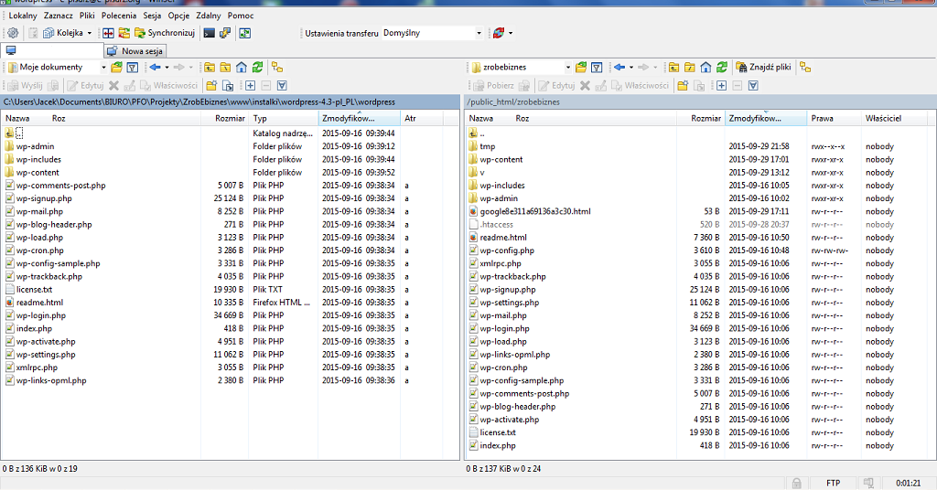The image size is (937, 490).
Task: Open the Polecenia menu
Action: pyautogui.click(x=119, y=16)
